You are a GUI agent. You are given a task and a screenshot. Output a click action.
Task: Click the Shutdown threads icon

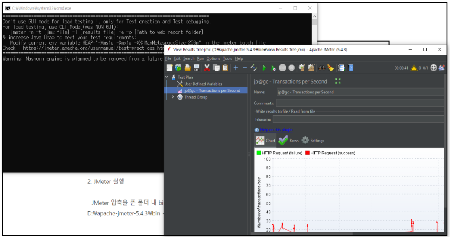pyautogui.click(x=291, y=68)
